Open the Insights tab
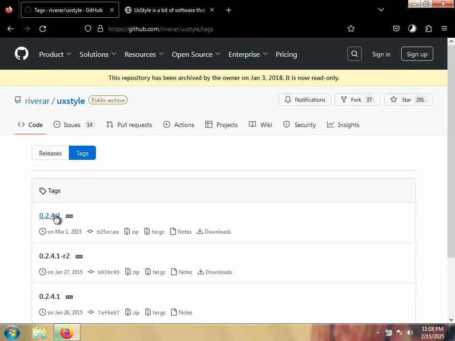Screen dimensions: 455x341 [343, 125]
